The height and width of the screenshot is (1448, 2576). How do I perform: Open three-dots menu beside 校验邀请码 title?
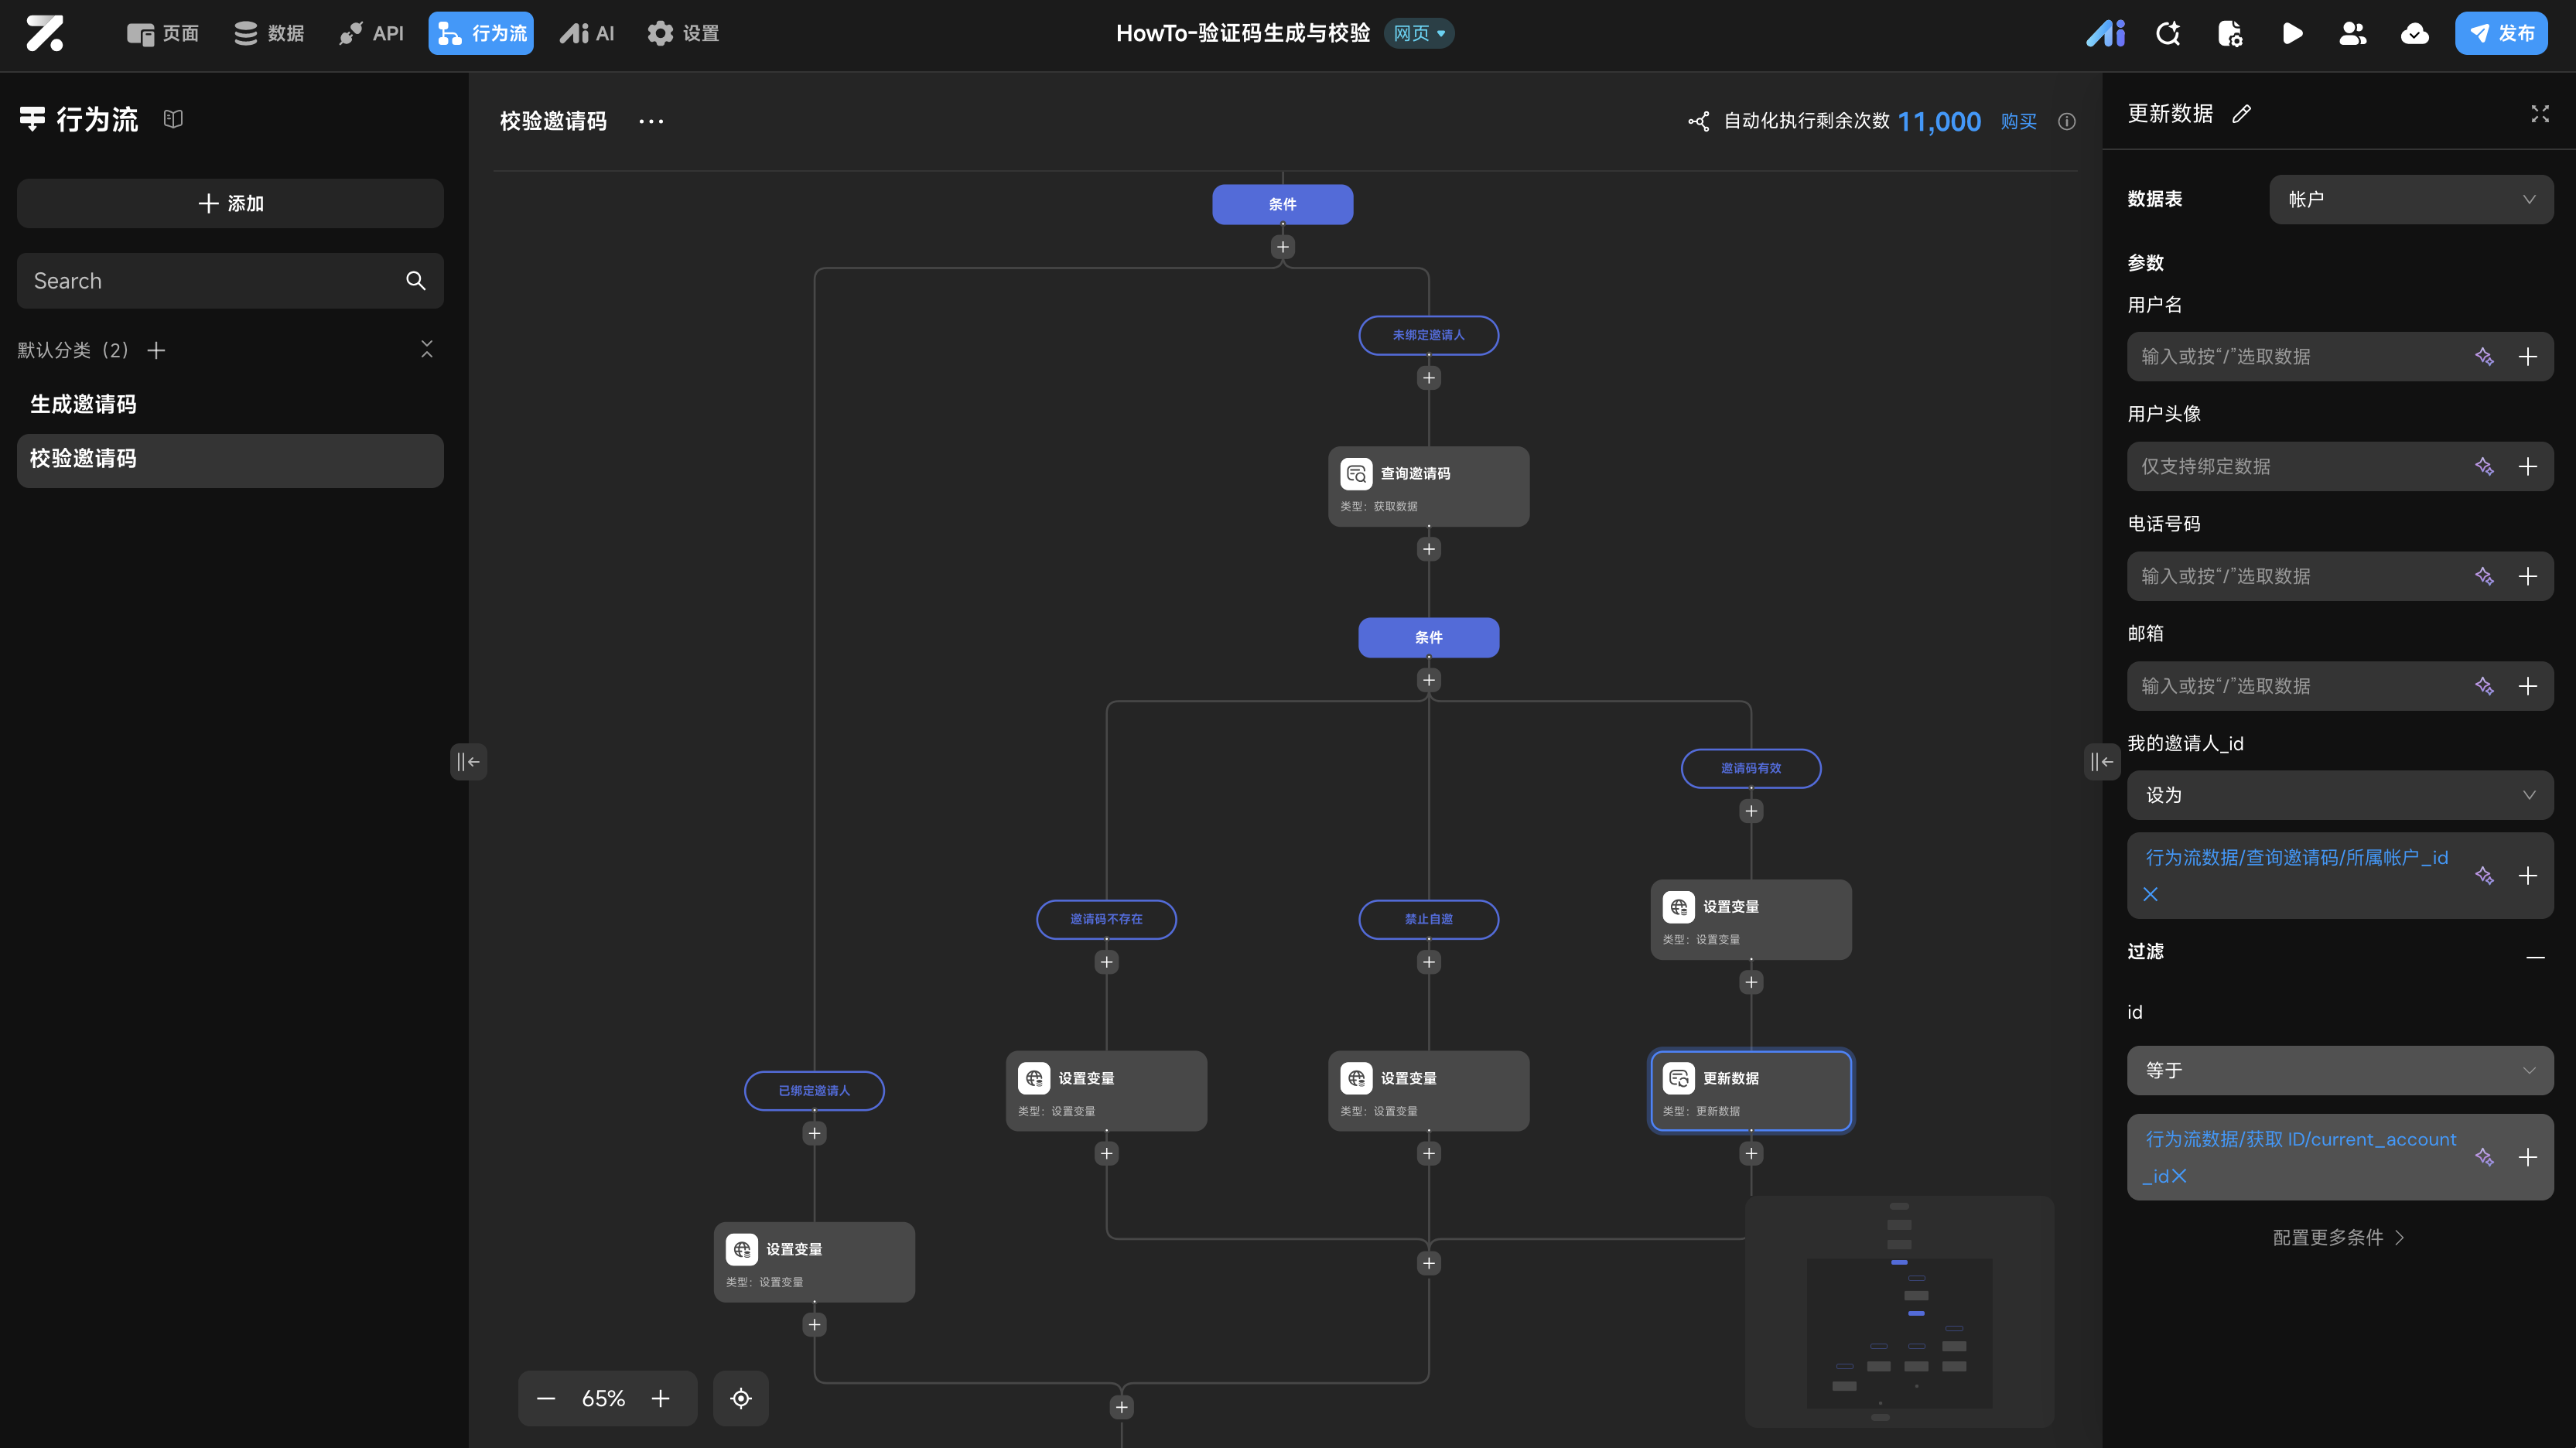pyautogui.click(x=651, y=122)
